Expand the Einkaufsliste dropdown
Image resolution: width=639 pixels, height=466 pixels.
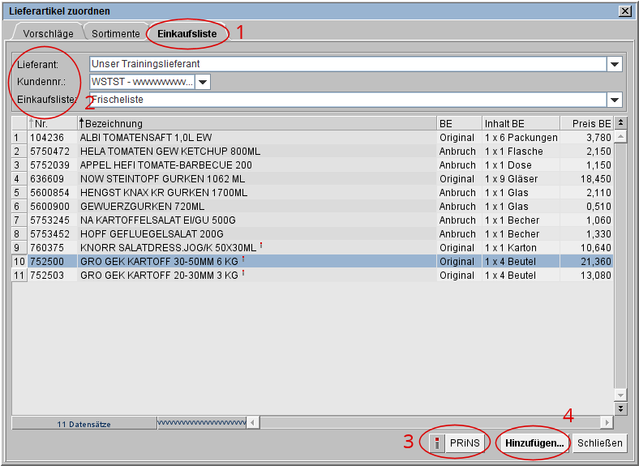[615, 100]
